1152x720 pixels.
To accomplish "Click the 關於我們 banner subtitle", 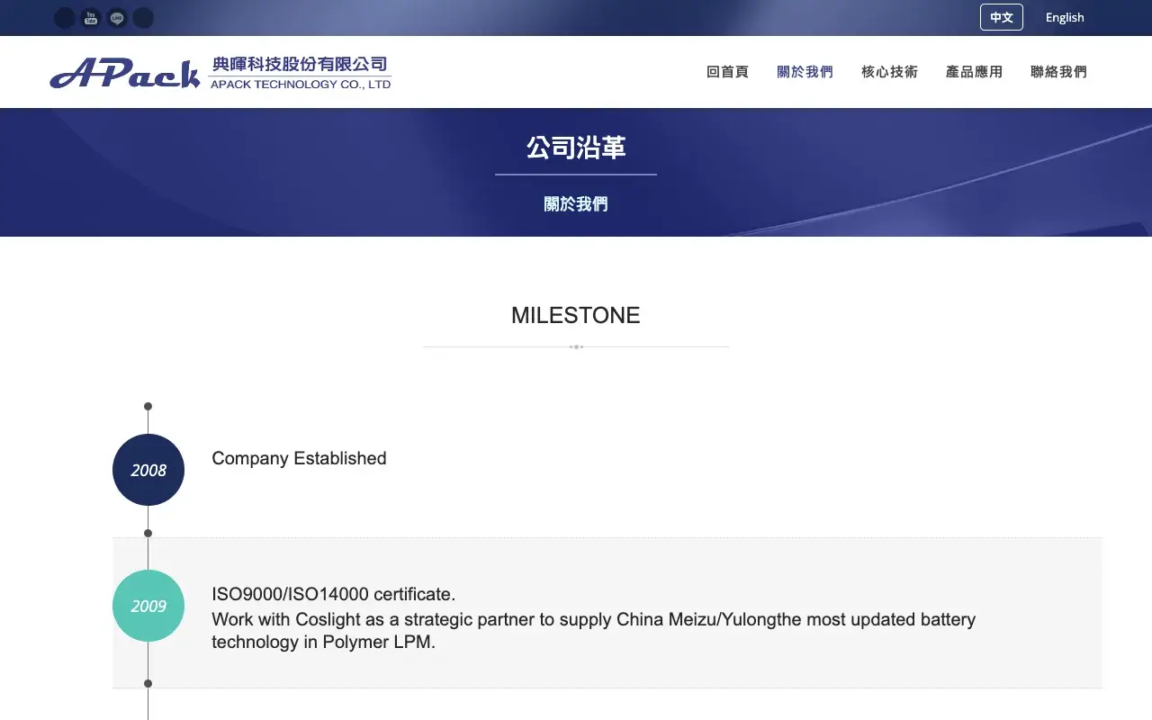I will [x=576, y=204].
